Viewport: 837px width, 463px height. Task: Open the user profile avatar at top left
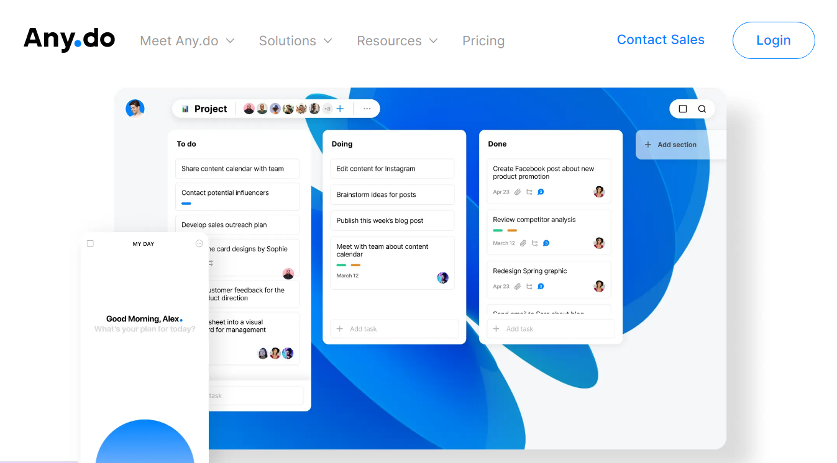(135, 108)
